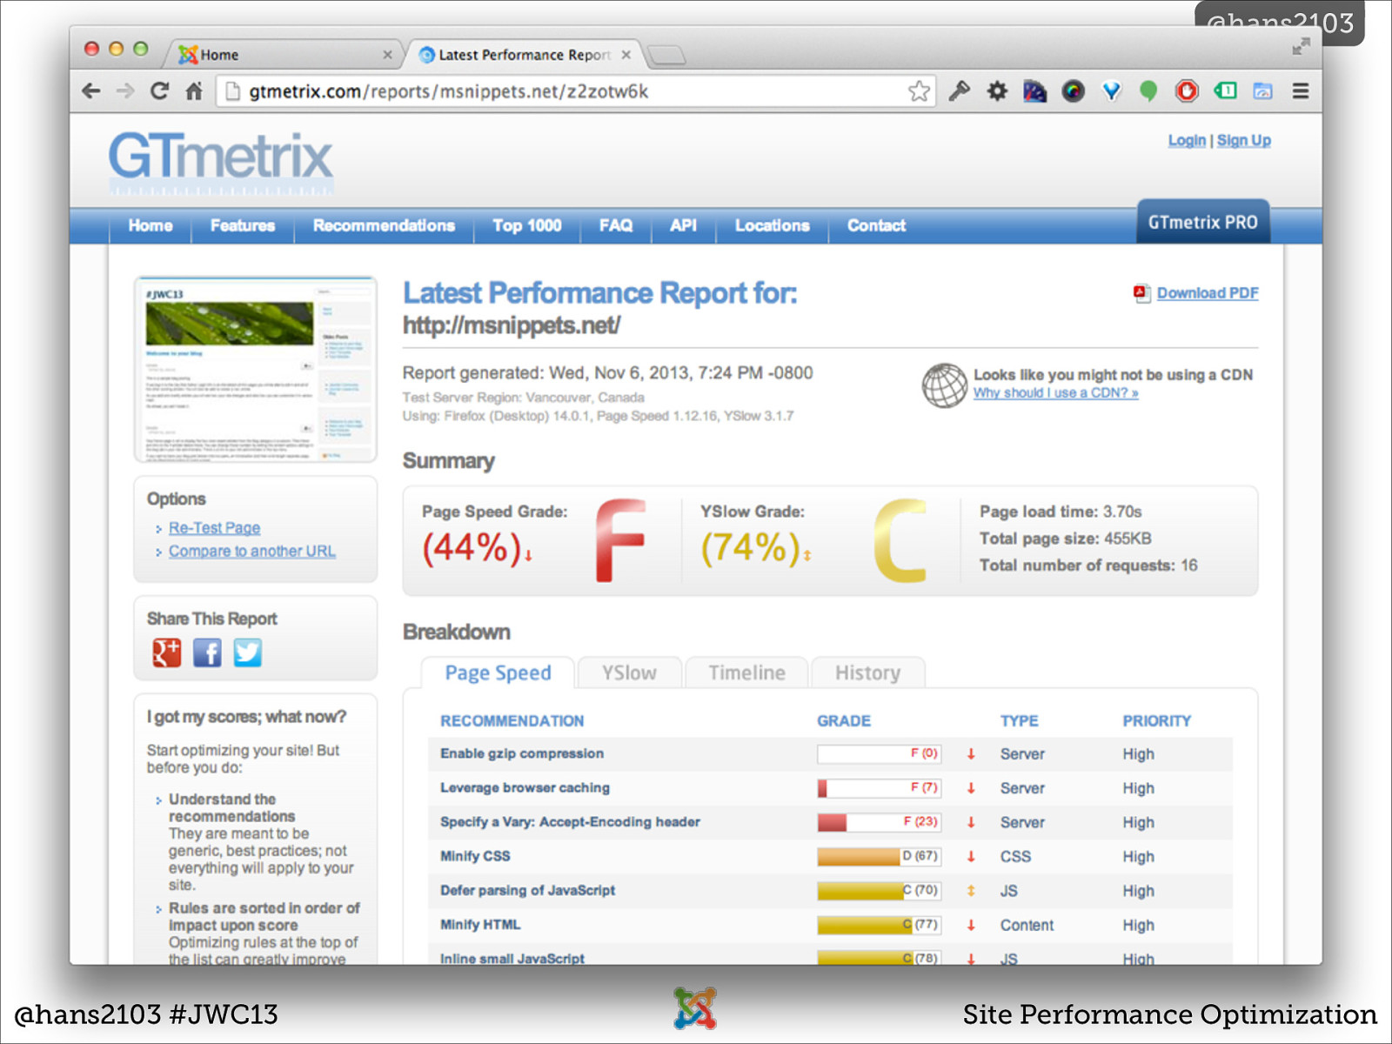
Task: Click the GTmetrix logo
Action: pos(220,162)
